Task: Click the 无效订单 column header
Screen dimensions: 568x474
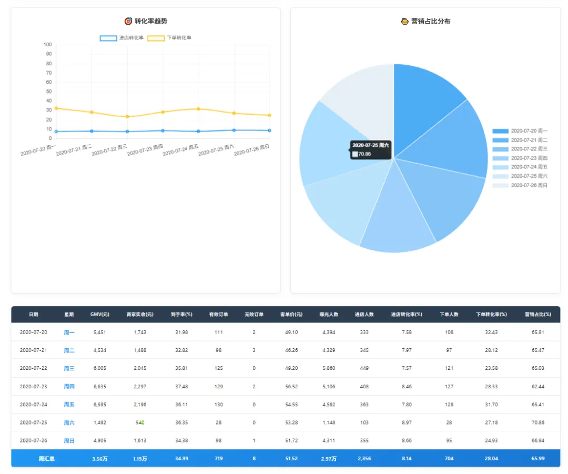Action: (254, 315)
